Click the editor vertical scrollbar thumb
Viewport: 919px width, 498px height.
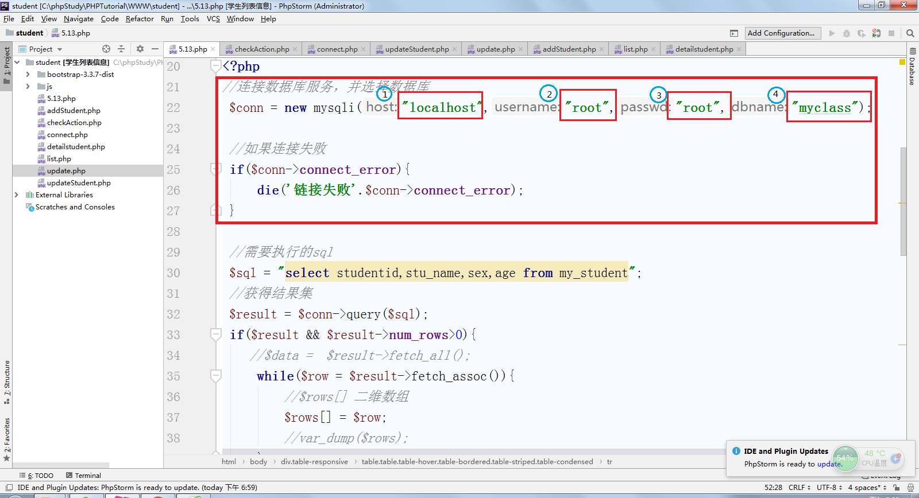tap(903, 201)
